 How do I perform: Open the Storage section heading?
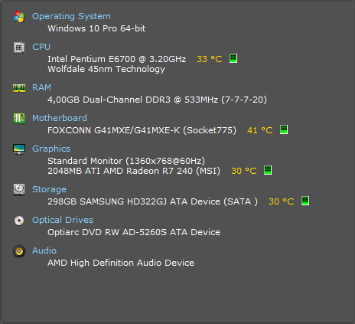(49, 189)
